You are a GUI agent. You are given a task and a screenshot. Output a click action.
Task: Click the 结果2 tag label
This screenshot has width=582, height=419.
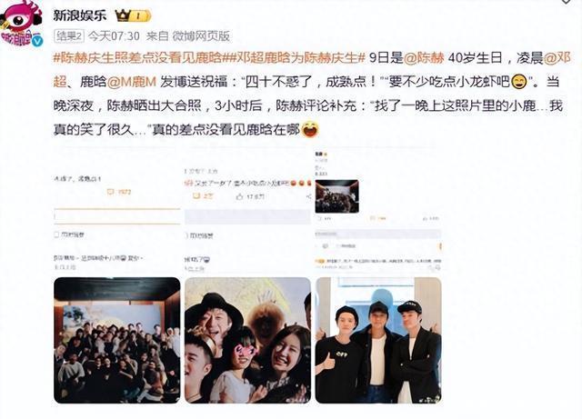(69, 36)
